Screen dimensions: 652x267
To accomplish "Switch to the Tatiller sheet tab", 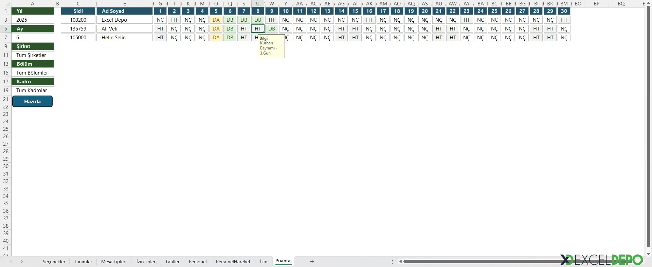I will click(x=172, y=262).
